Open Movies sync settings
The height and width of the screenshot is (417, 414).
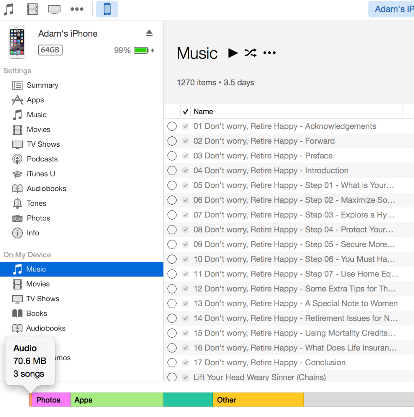tap(31, 129)
